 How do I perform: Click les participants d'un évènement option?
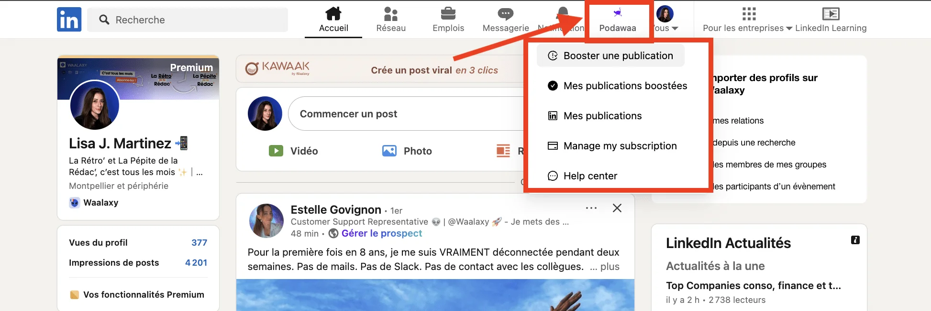click(774, 187)
